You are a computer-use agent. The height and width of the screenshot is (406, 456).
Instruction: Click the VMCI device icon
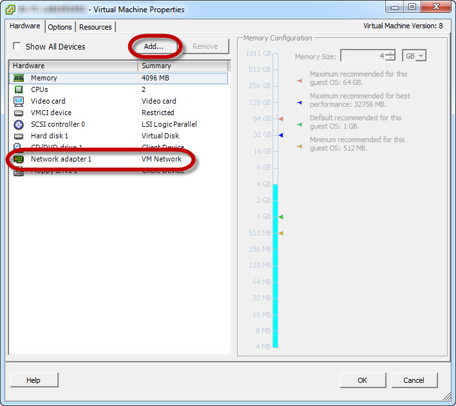(x=19, y=113)
